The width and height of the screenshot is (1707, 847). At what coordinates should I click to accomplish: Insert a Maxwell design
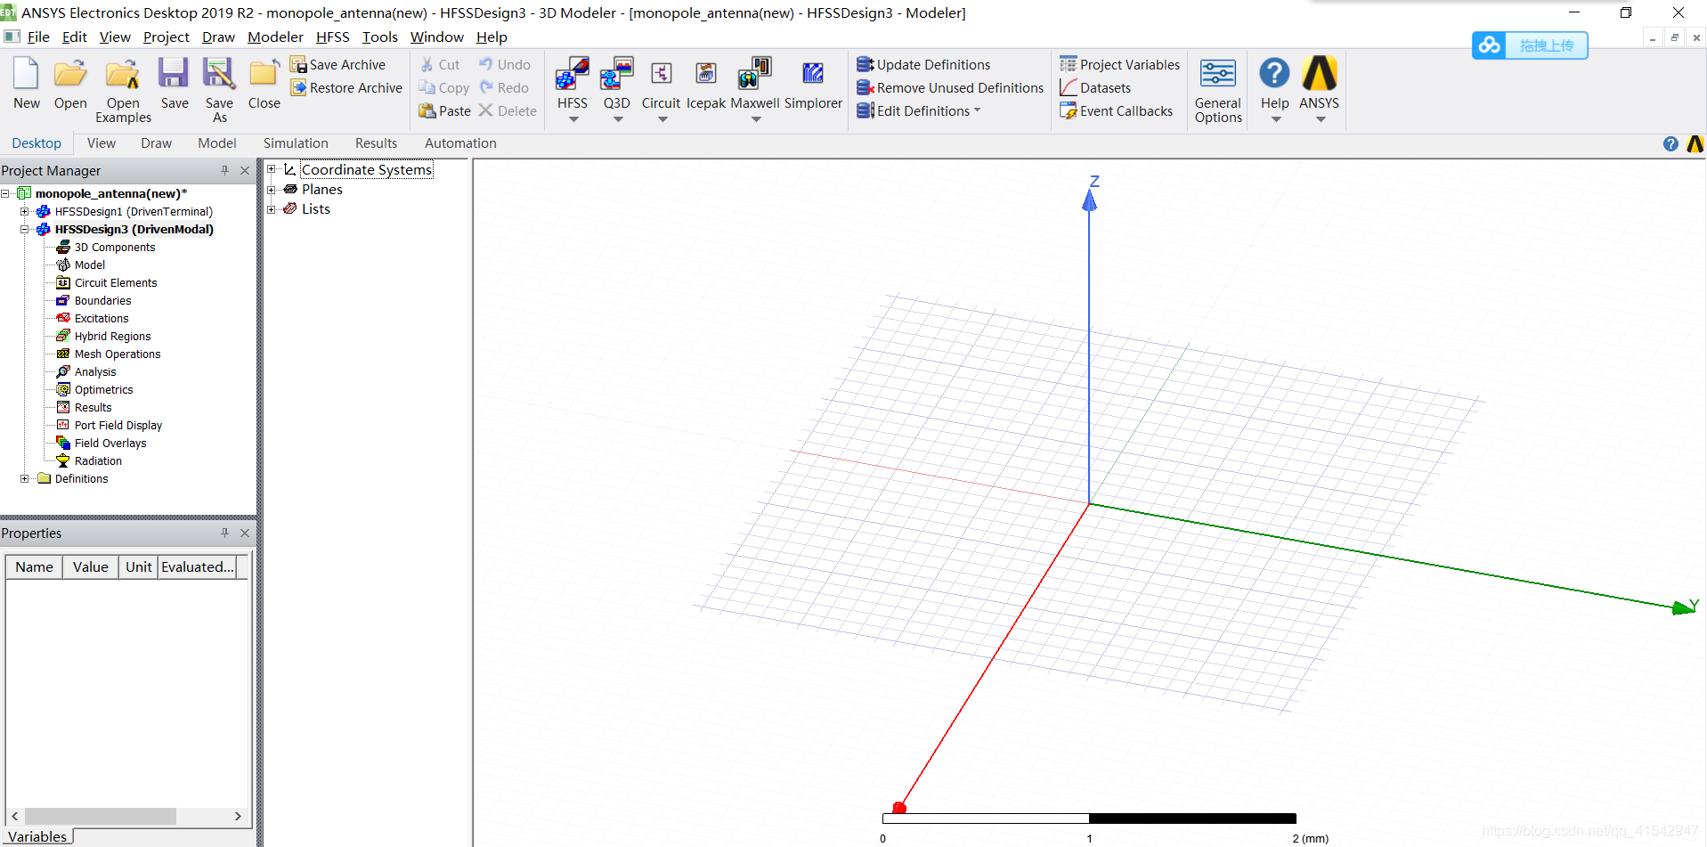pos(755,74)
